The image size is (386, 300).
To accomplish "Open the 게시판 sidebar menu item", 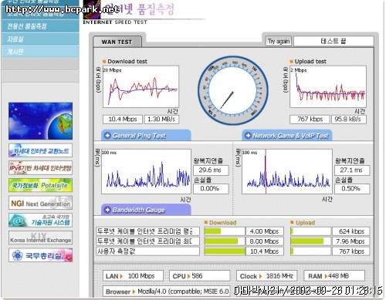I will pos(40,52).
